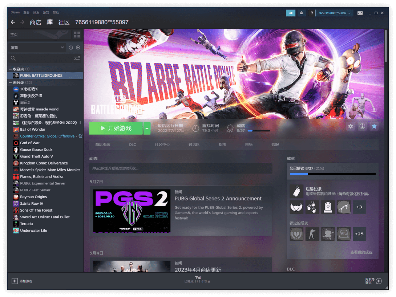Viewport: 396px width, 297px height.
Task: Switch to Big Picture mode icon
Action: point(360,13)
